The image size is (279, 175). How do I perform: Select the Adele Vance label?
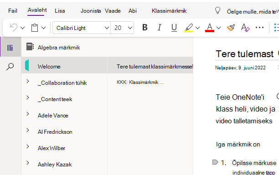53,116
